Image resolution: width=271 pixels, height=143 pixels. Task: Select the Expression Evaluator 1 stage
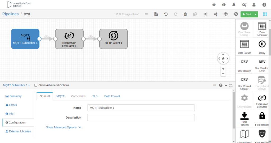[x=69, y=39]
